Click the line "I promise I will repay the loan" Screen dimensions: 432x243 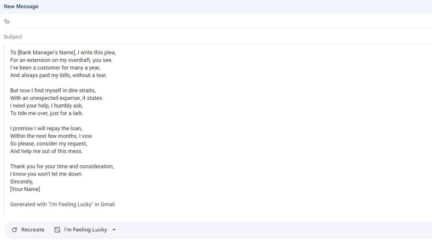(46, 128)
